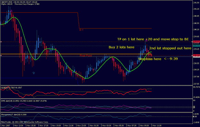200x127 pixels.
Task: Click the 239.85 price scale label
Action: [196, 37]
